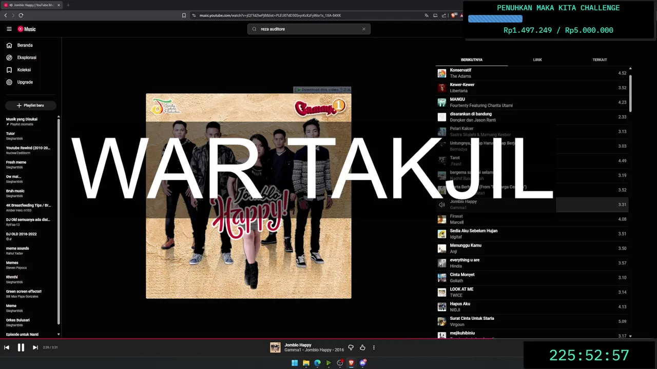Skip to previous track

[7, 347]
